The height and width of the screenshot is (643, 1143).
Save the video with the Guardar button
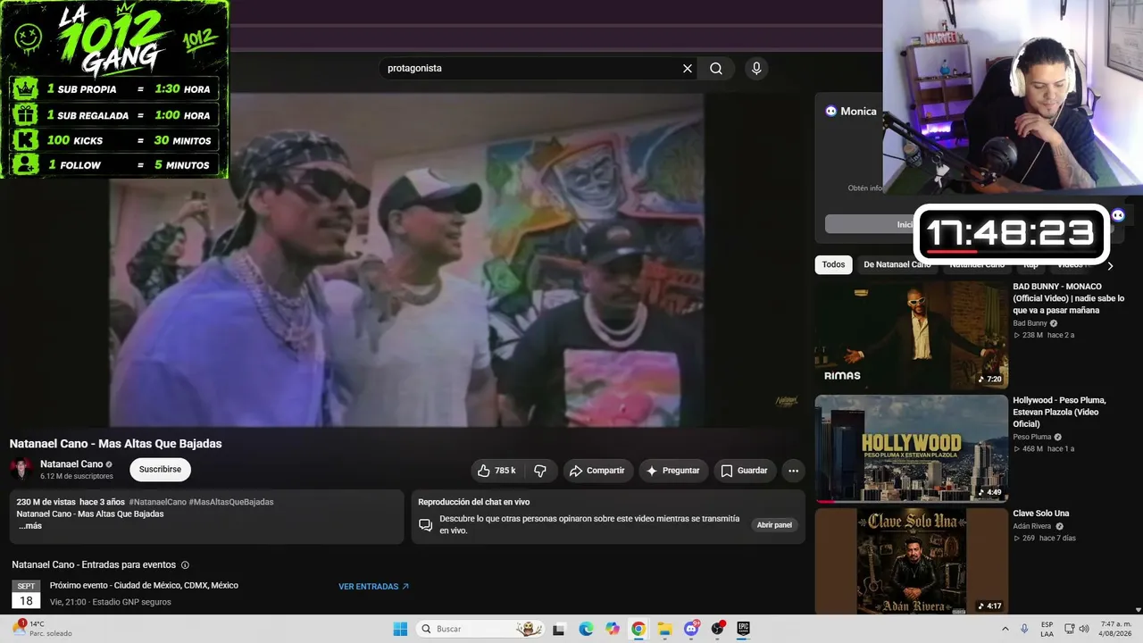click(x=745, y=471)
